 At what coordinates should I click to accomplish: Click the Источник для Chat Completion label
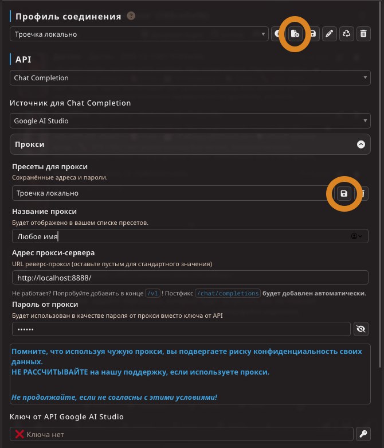click(x=70, y=103)
